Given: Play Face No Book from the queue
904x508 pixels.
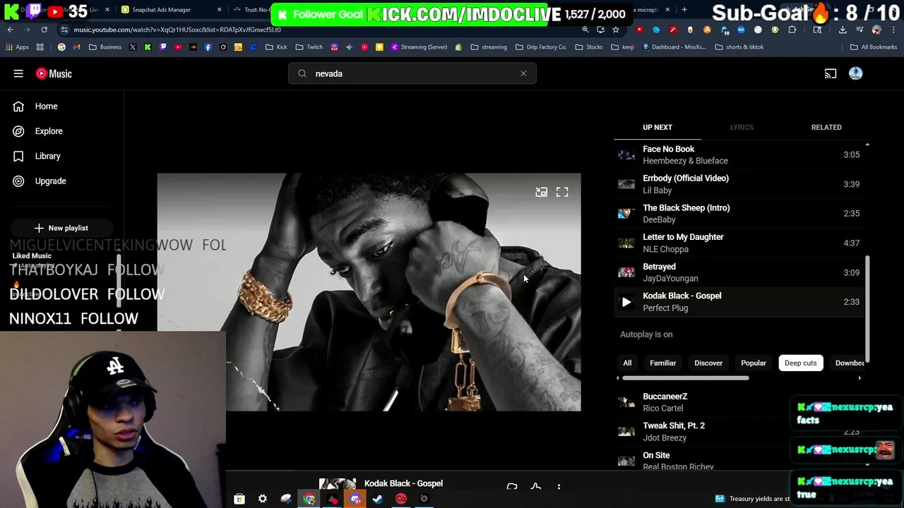Looking at the screenshot, I should [739, 155].
